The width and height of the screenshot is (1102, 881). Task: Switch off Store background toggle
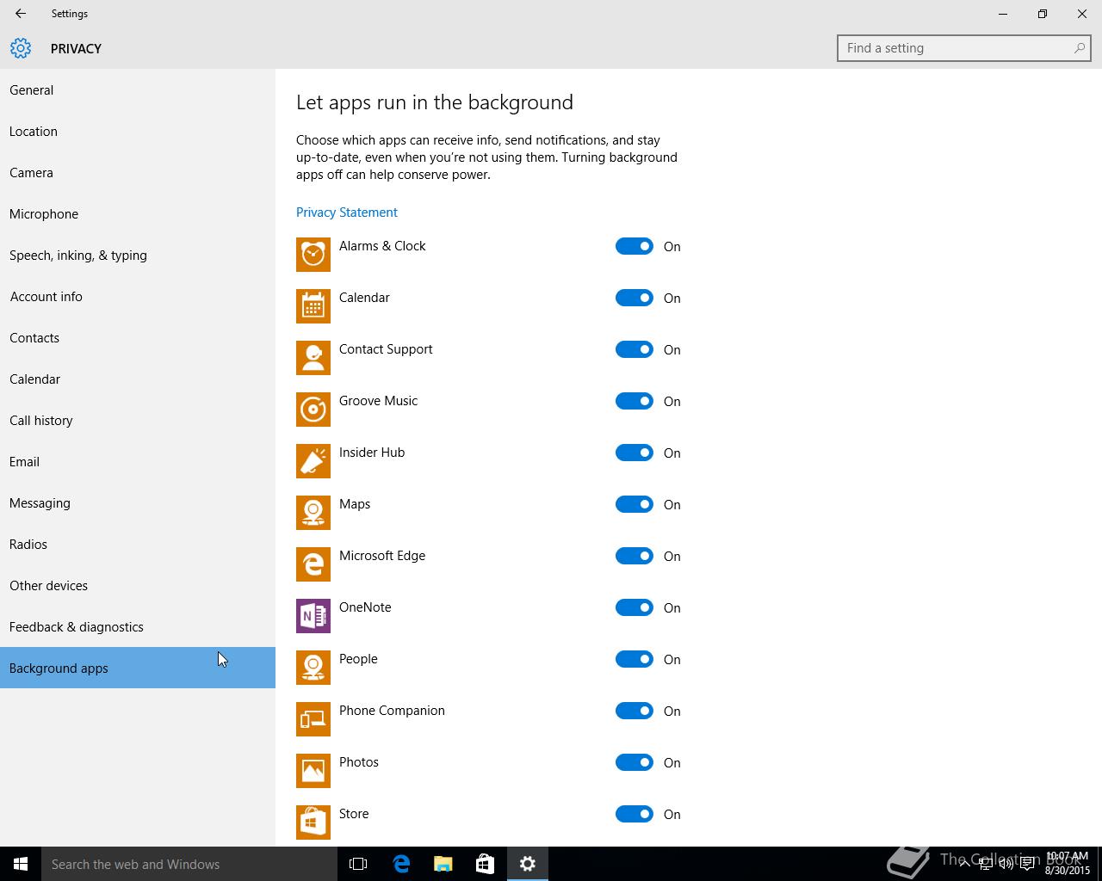tap(635, 814)
